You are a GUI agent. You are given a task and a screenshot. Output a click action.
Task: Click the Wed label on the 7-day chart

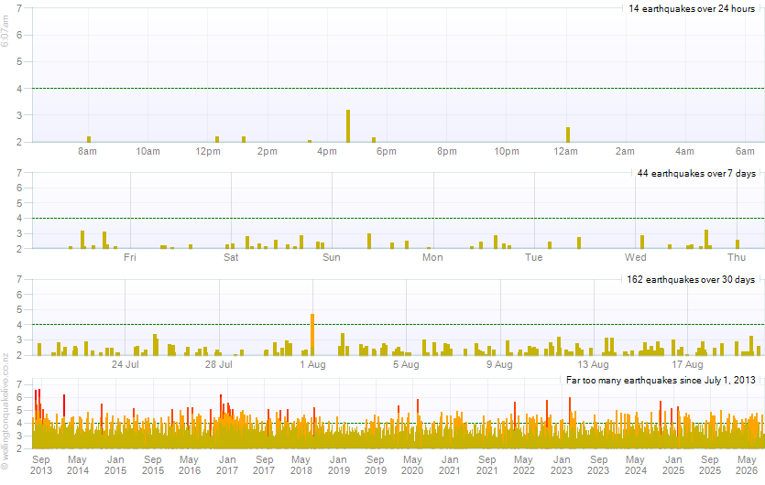635,257
